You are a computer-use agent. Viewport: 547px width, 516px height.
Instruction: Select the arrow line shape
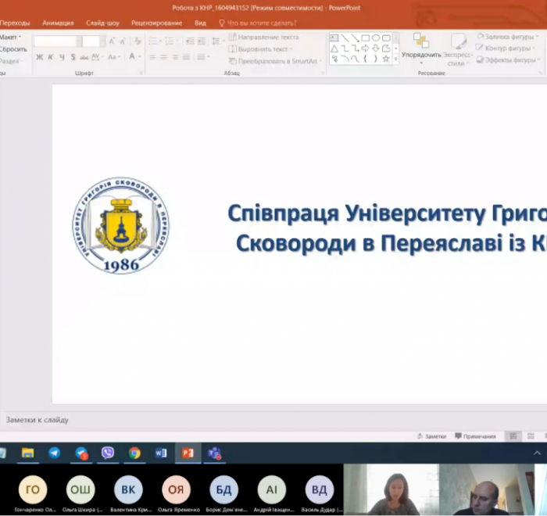355,38
